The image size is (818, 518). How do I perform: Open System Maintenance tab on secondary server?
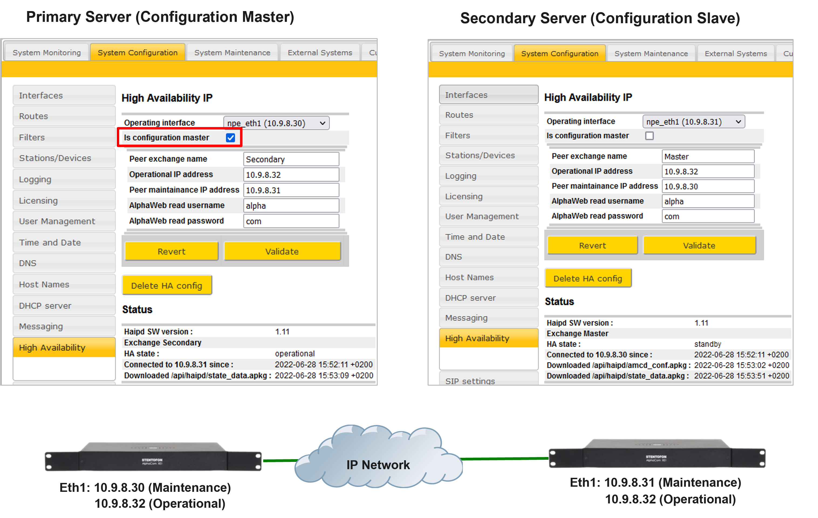click(651, 54)
